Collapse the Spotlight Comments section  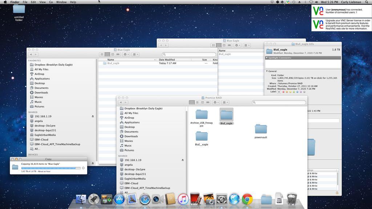coord(267,58)
